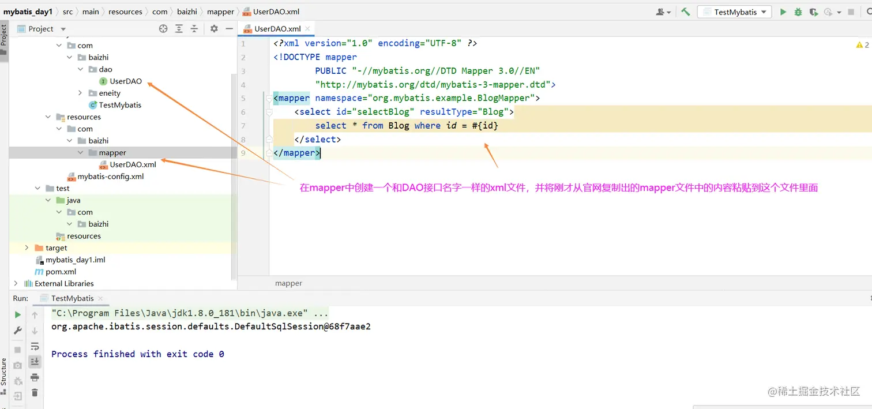Screen dimensions: 872x409
Task: Start debugging with the bug icon in the top toolbar
Action: (x=798, y=12)
